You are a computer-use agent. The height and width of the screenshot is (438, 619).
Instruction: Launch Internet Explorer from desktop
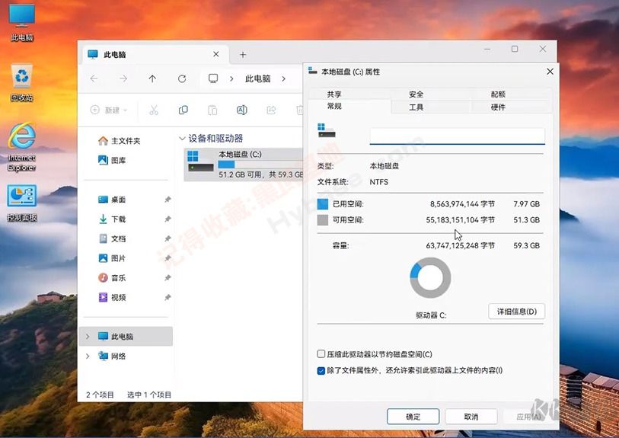pyautogui.click(x=22, y=147)
